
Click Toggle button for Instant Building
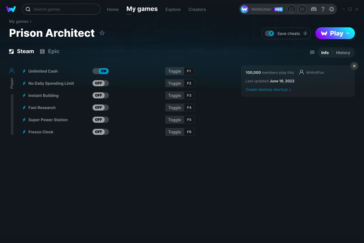click(x=174, y=95)
